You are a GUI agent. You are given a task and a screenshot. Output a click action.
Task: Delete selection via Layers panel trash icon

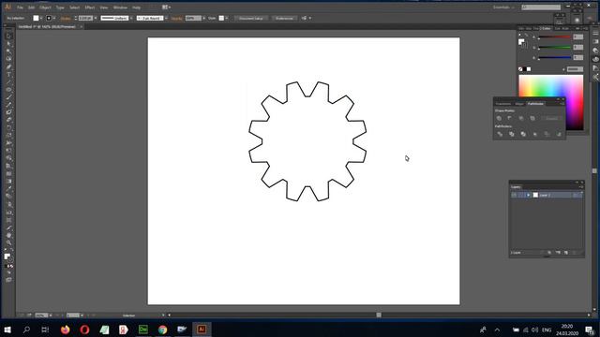(x=575, y=253)
